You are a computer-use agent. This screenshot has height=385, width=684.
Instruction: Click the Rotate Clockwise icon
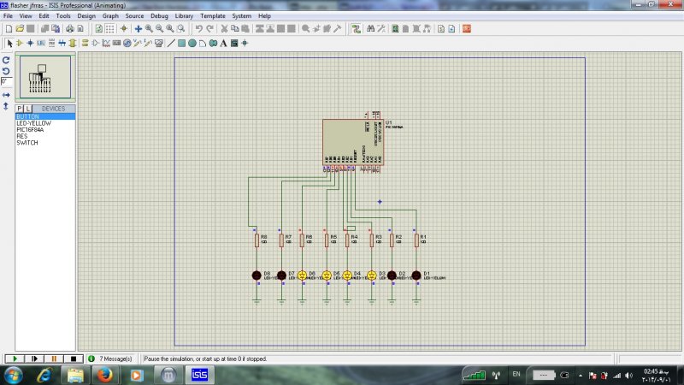[x=6, y=60]
